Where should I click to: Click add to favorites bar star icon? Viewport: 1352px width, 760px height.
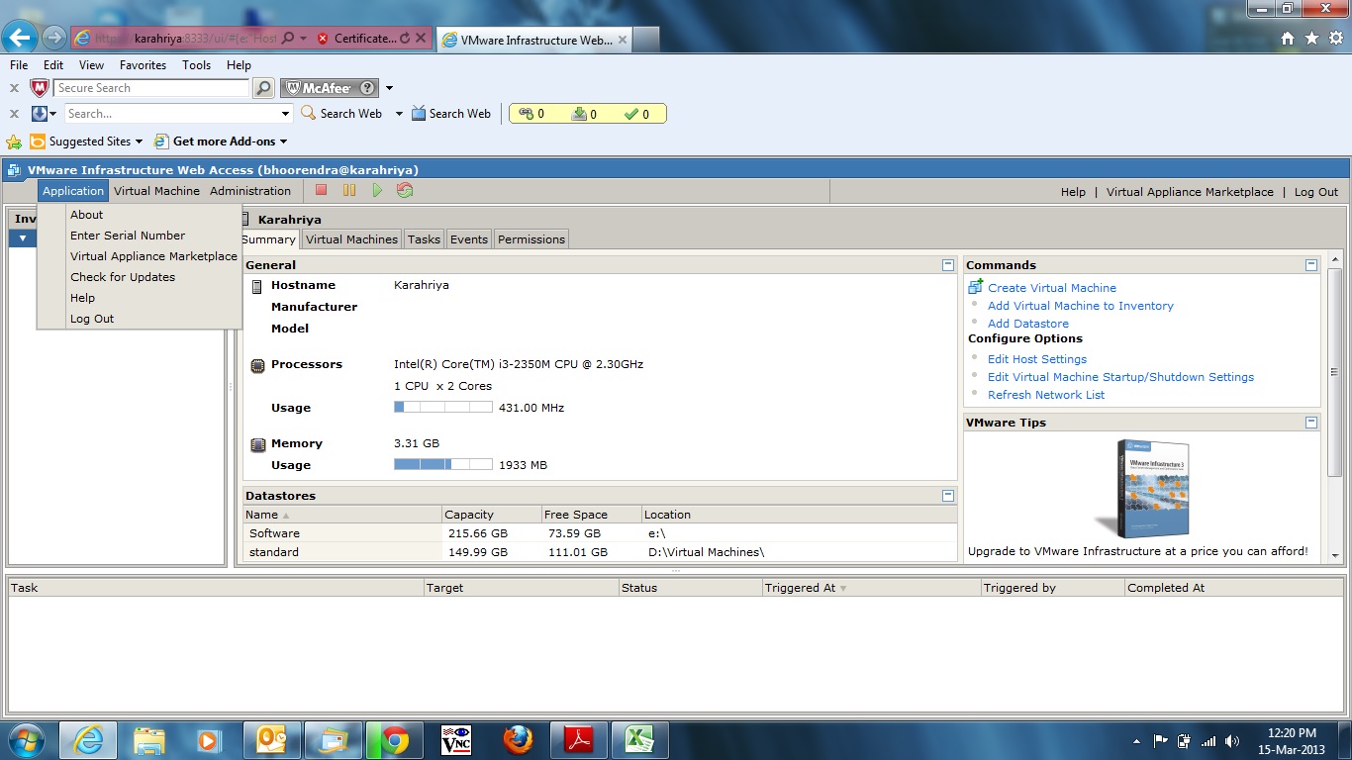coord(14,142)
